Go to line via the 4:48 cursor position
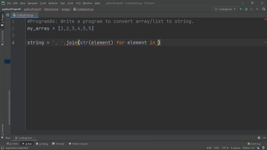Viewport: 267px width, 150px height. (x=209, y=148)
